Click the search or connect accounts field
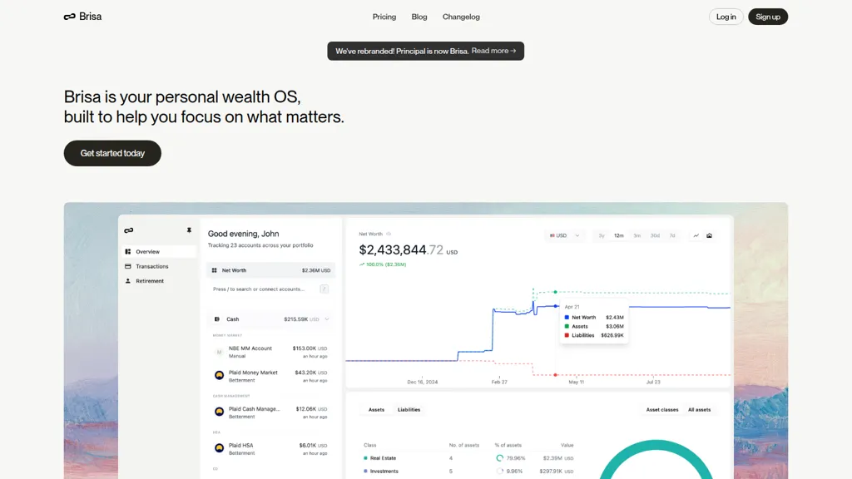Viewport: 852px width, 479px height. [270, 289]
